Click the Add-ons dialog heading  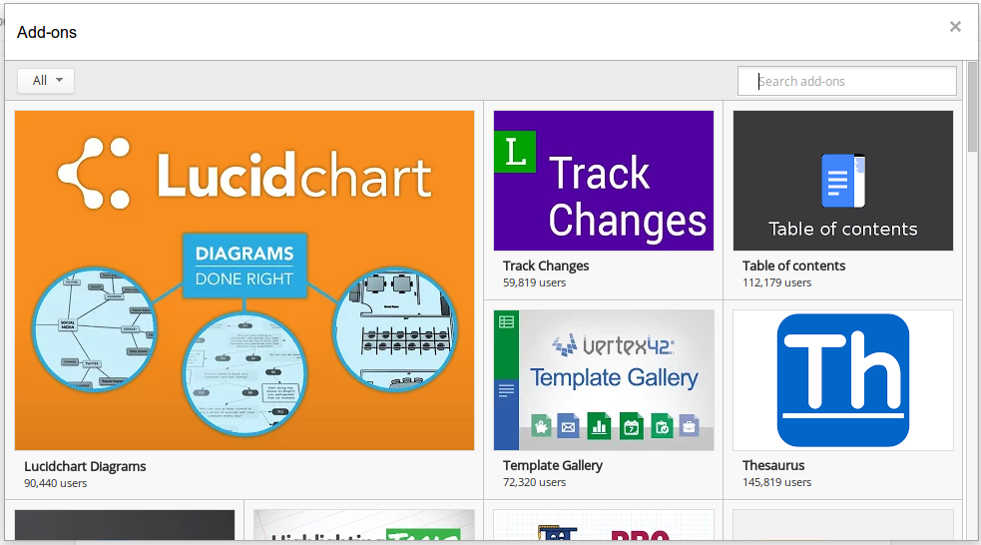click(47, 33)
